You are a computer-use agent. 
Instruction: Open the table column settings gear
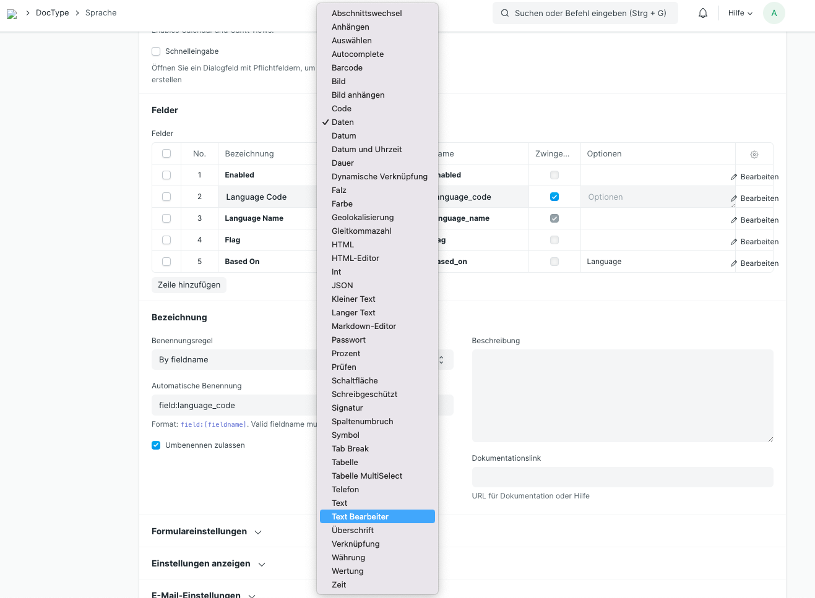(754, 155)
